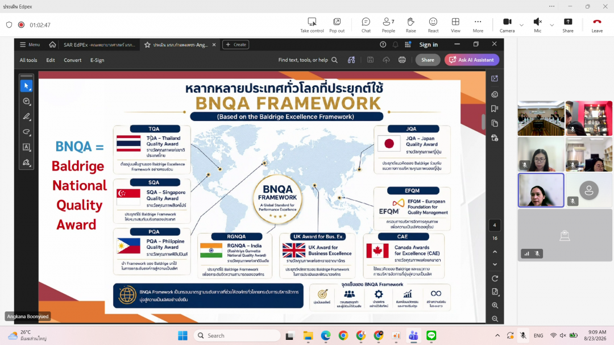Click the Create button
This screenshot has height=345, width=614.
236,45
